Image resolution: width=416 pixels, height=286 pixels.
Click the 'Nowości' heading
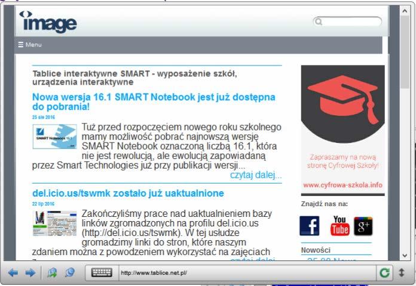(x=316, y=250)
